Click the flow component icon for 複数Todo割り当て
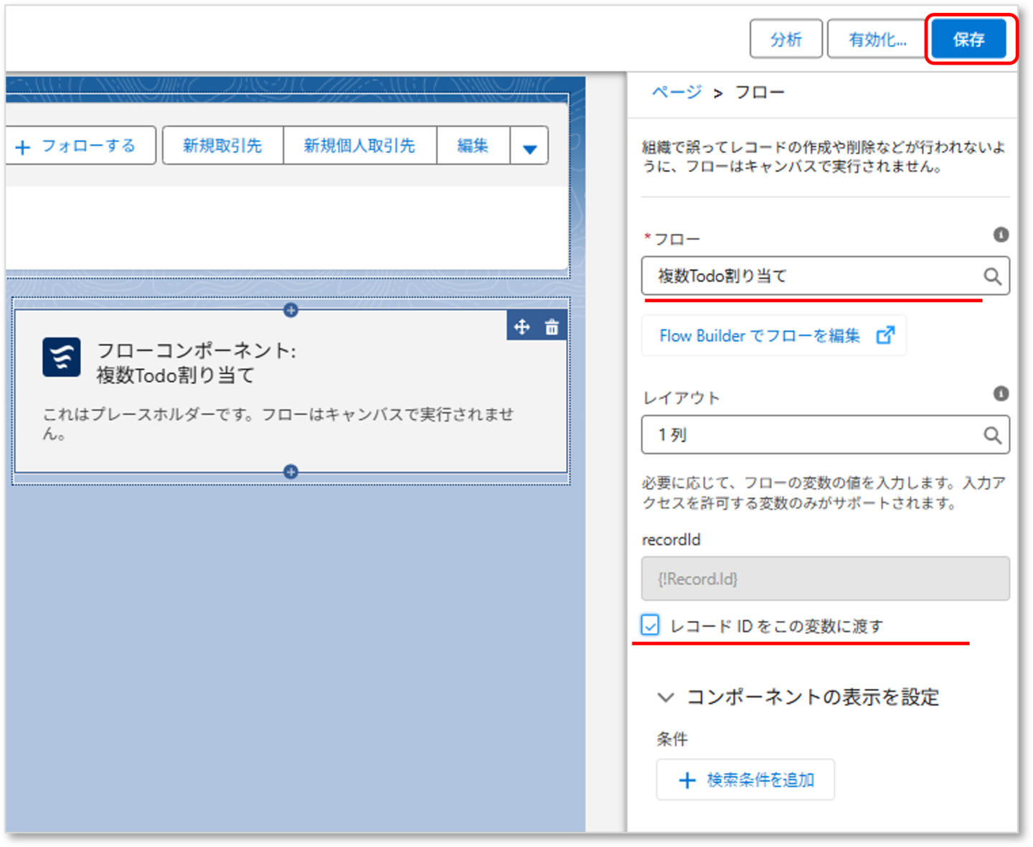 coord(62,357)
